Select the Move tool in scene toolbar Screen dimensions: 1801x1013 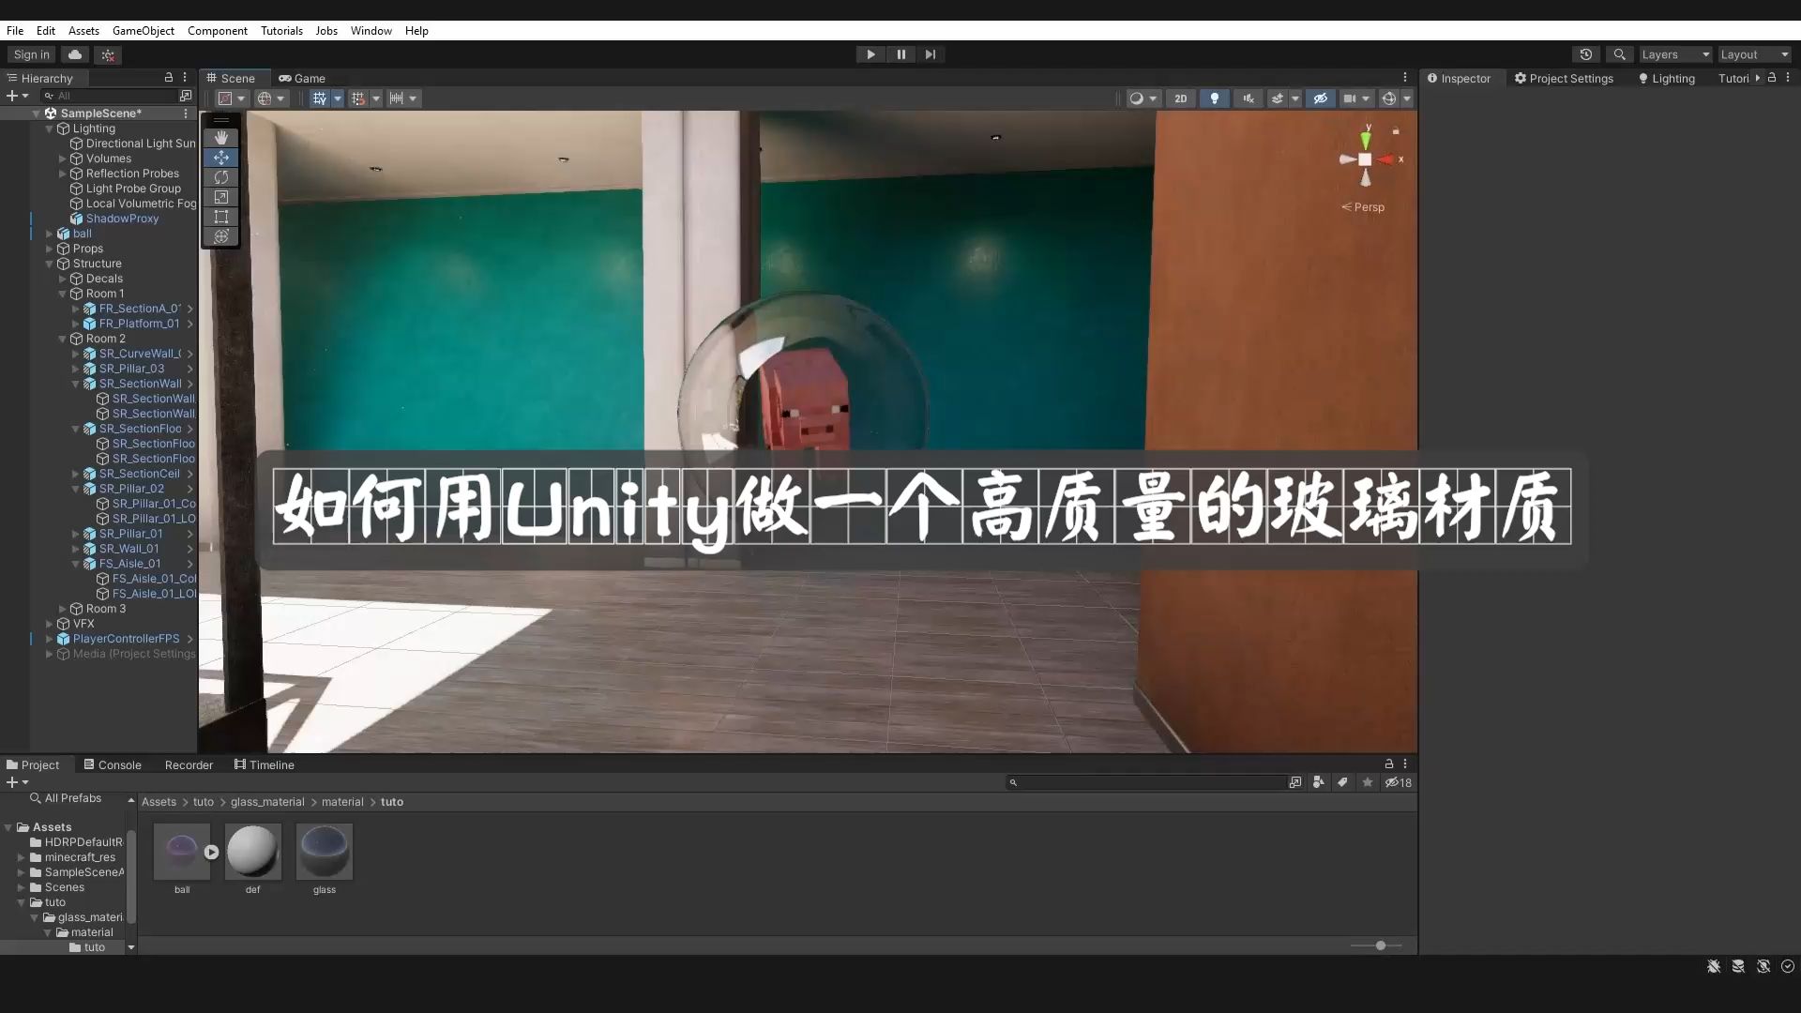[x=221, y=158]
